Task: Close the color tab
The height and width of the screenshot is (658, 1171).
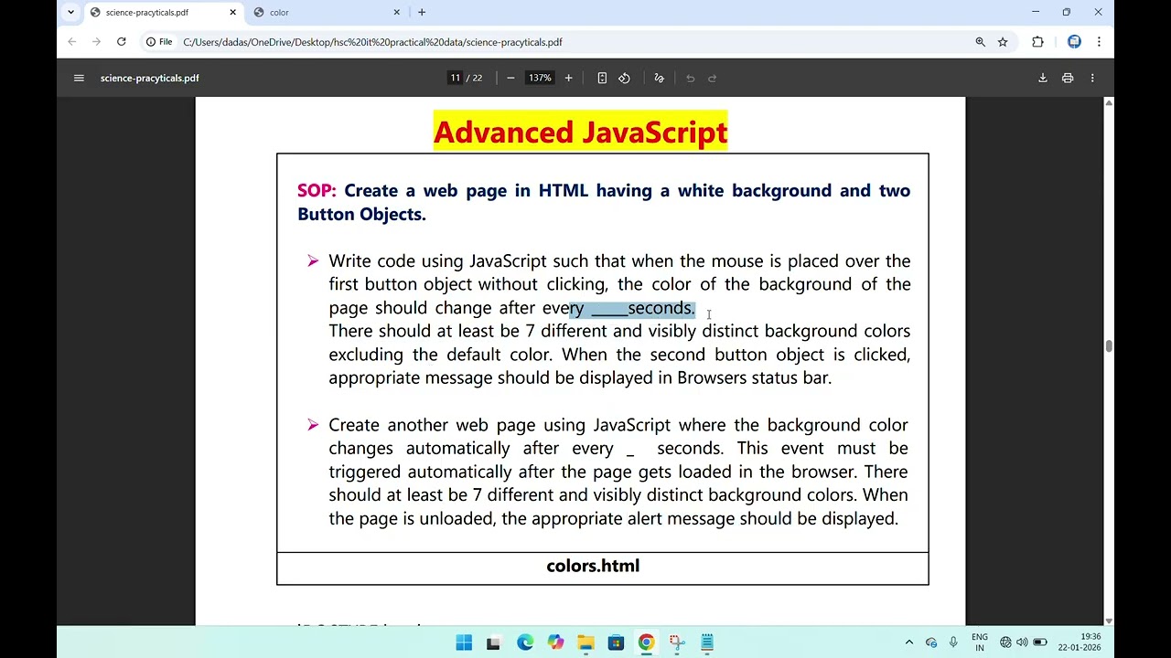Action: click(x=396, y=12)
